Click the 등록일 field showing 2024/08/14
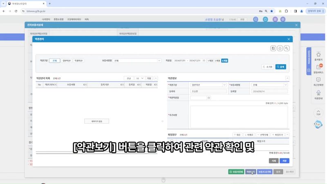The image size is (327, 184). (269, 91)
